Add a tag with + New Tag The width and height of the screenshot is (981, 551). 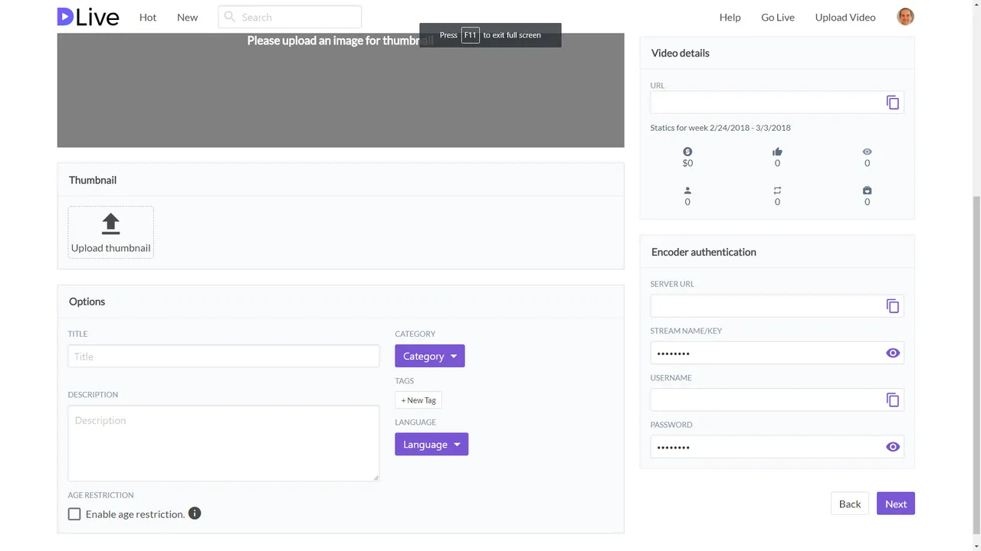[418, 400]
